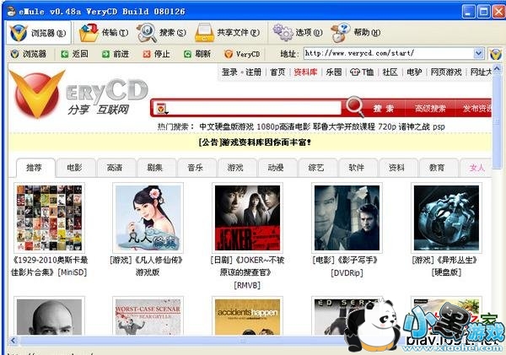
Task: Open the accidents happen thumbnail
Action: point(247,315)
